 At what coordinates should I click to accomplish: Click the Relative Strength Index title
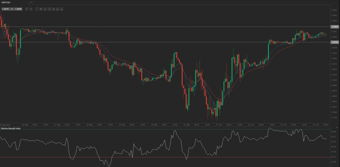click(x=11, y=128)
